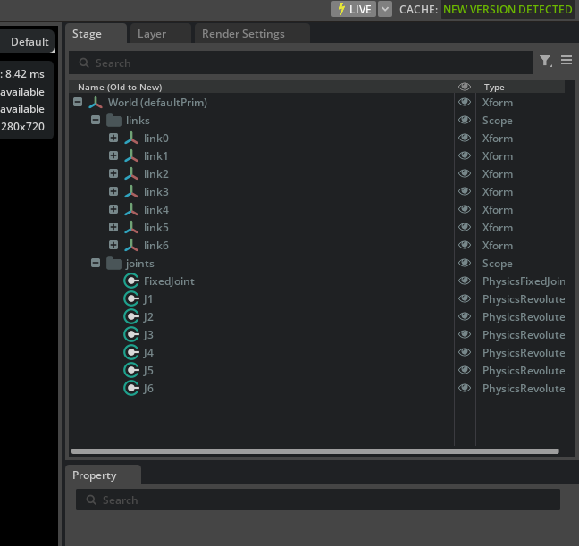The width and height of the screenshot is (579, 546).
Task: Toggle visibility of the World prim
Action: point(465,103)
